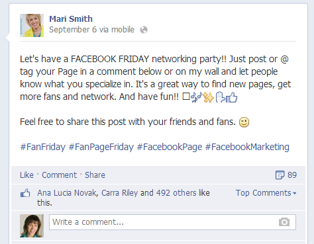Open the #FacebookMarketing hashtag

247,147
